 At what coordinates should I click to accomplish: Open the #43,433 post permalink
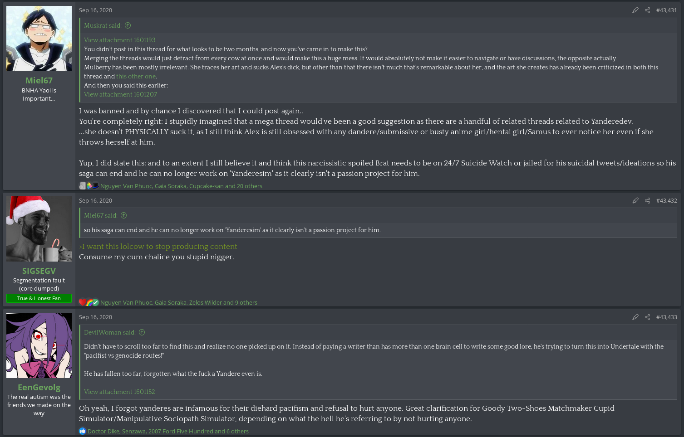pos(666,317)
